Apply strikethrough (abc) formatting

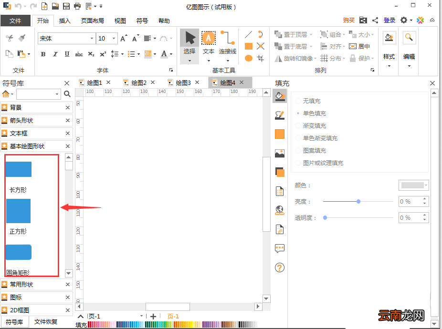coord(79,54)
